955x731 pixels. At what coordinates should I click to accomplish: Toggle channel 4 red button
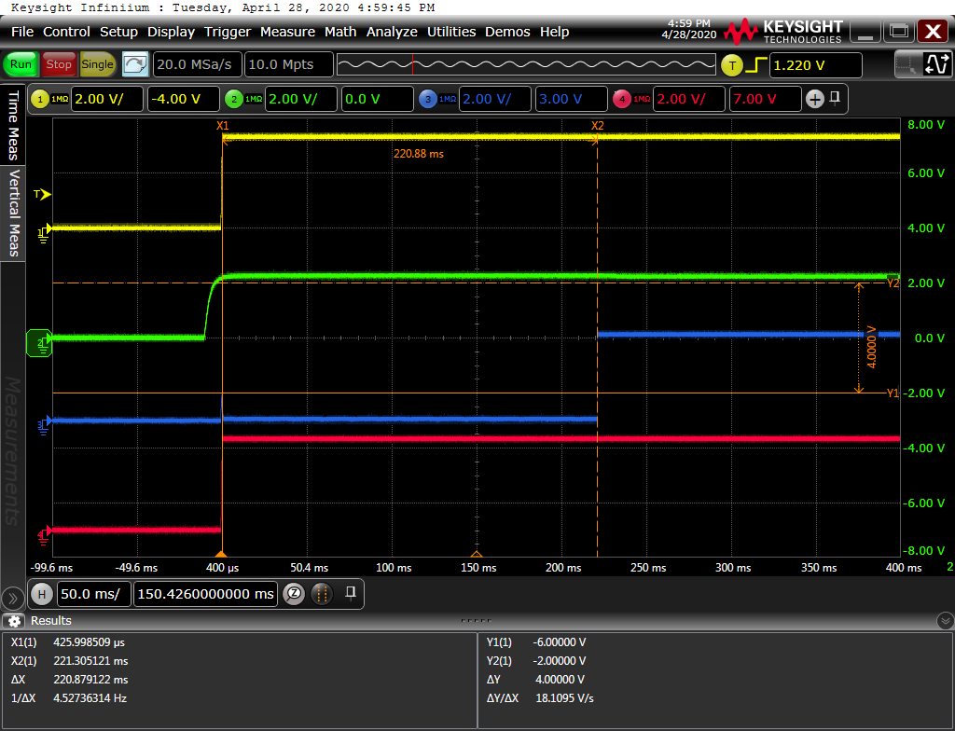pyautogui.click(x=622, y=99)
